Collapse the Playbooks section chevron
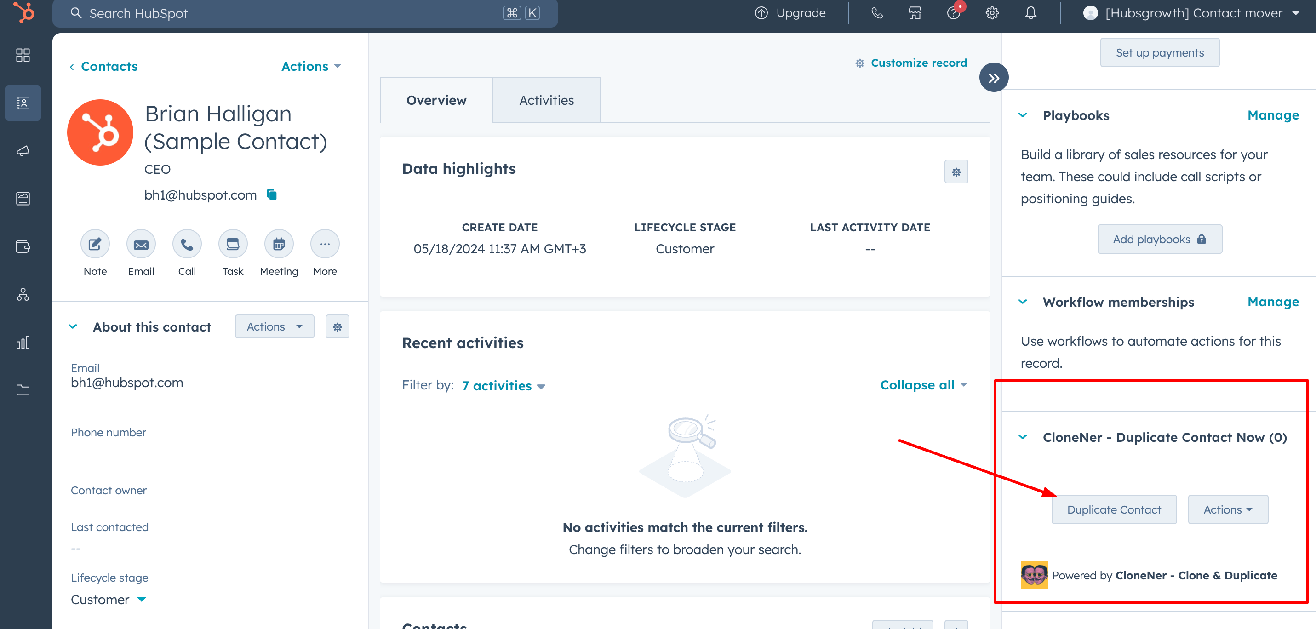Viewport: 1316px width, 629px height. 1022,115
